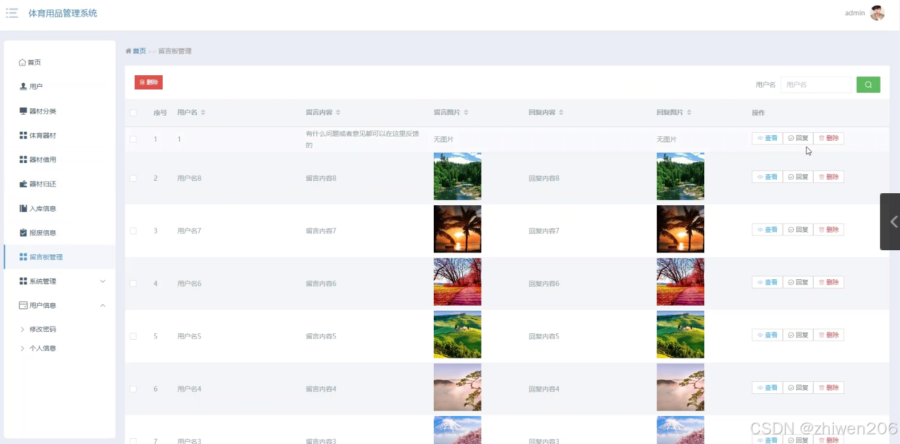This screenshot has width=900, height=444.
Task: Expand the 系统管理 chevron
Action: [103, 281]
